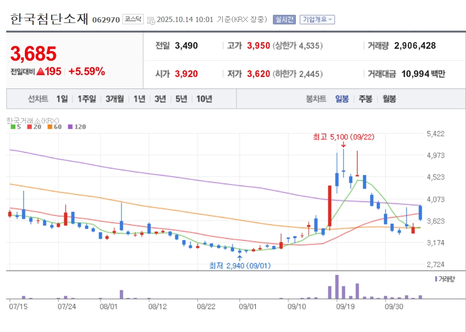The width and height of the screenshot is (466, 332).
Task: Click the red up-triangle 195 change value
Action: coord(49,71)
